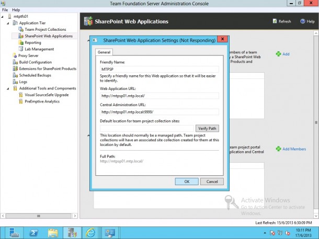Open Server Manager from the taskbar
The height and width of the screenshot is (239, 319).
click(14, 233)
